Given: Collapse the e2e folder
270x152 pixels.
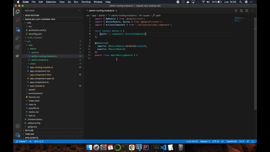Looking at the screenshot, I should (x=53, y=23).
